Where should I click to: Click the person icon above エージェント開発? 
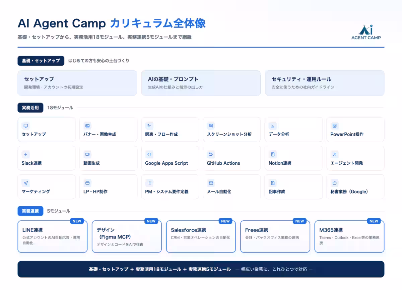pos(334,154)
